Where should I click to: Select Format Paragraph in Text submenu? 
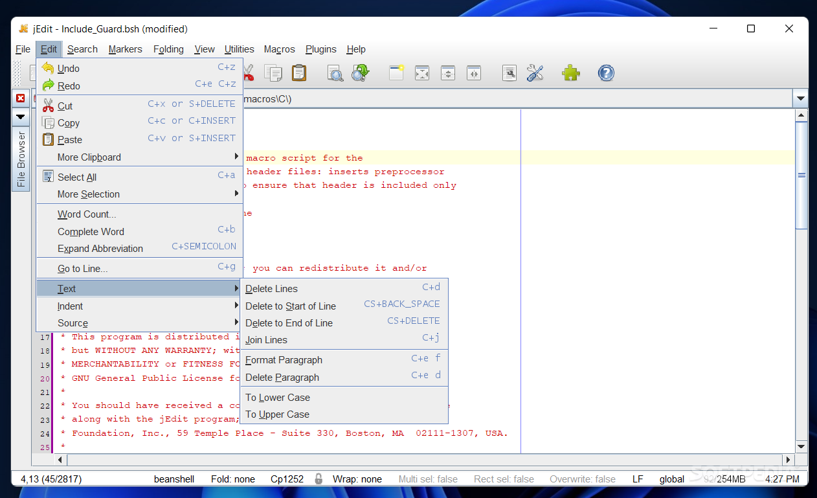[x=344, y=359]
